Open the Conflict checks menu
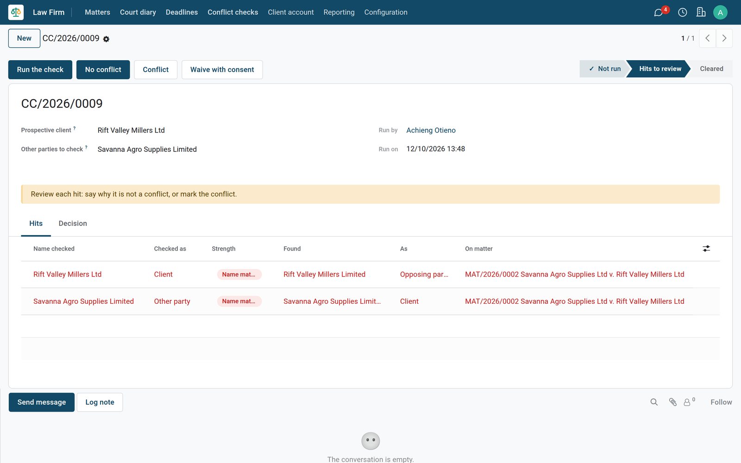The width and height of the screenshot is (741, 463). pyautogui.click(x=232, y=12)
